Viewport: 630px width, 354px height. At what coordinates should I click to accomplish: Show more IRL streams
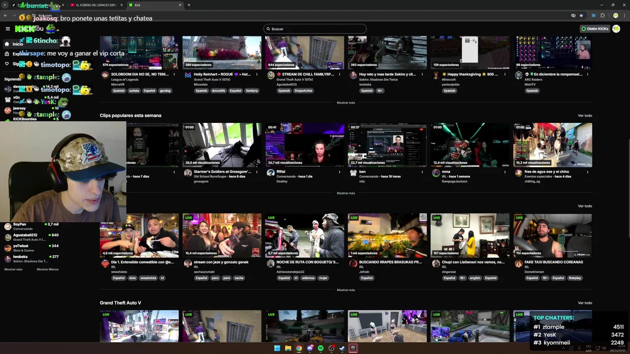click(346, 290)
